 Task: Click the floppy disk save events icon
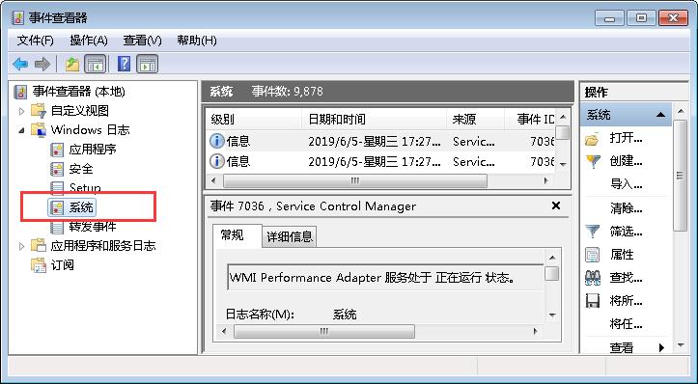click(593, 301)
